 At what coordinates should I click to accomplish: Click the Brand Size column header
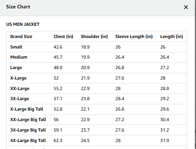21,37
